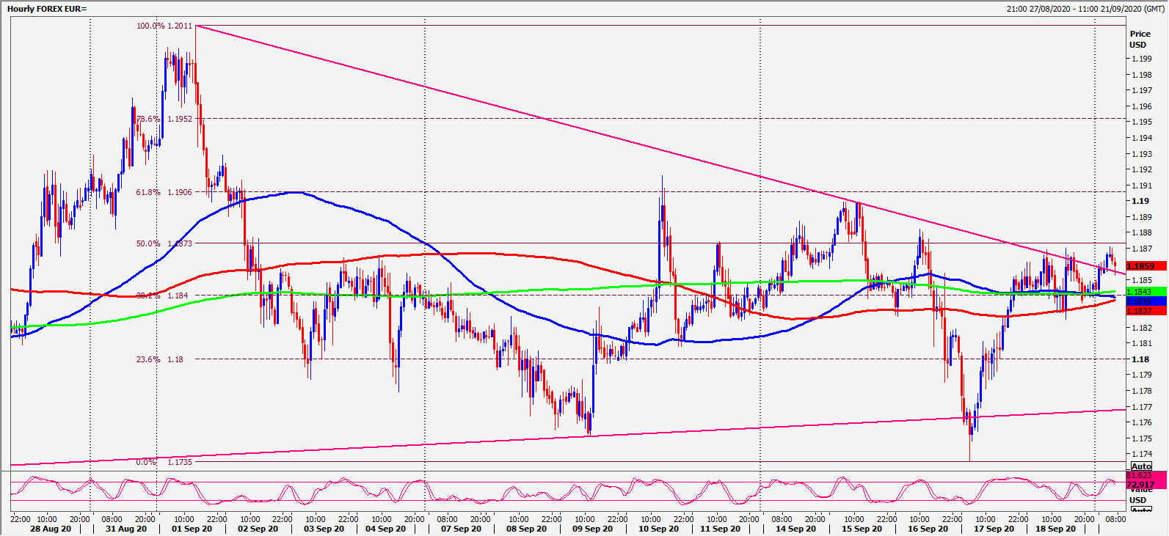The image size is (1169, 536).
Task: Click the 28 Aug 20 date on time axis
Action: click(51, 529)
